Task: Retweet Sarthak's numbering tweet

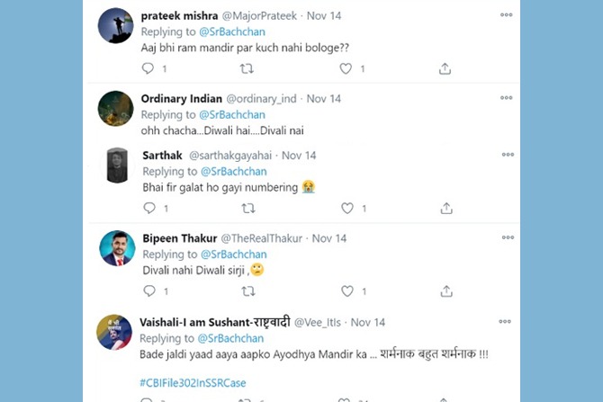Action: pos(247,208)
